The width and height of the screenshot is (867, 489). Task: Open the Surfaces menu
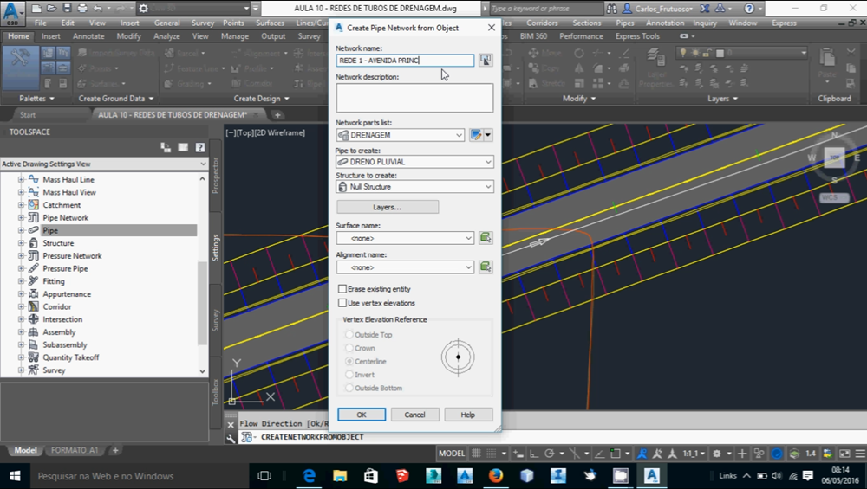pyautogui.click(x=270, y=23)
